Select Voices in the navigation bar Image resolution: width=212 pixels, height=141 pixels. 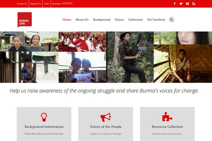119,20
